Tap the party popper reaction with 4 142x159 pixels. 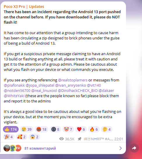(x=9, y=137)
